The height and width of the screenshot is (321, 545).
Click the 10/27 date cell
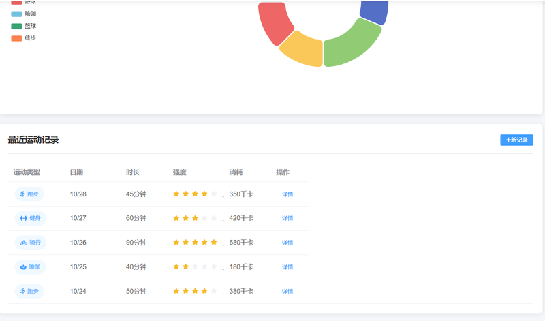click(x=78, y=218)
